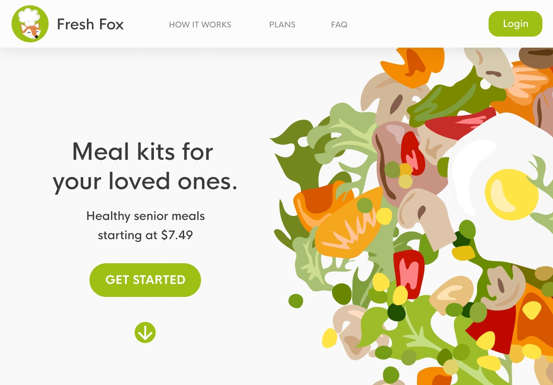Click the 'Healthy senior meals' subtitle text
This screenshot has height=385, width=553.
coord(145,216)
